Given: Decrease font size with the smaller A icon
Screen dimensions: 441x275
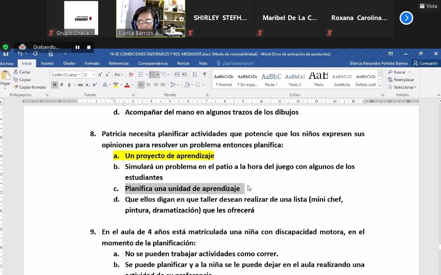Looking at the screenshot, I should (108, 75).
